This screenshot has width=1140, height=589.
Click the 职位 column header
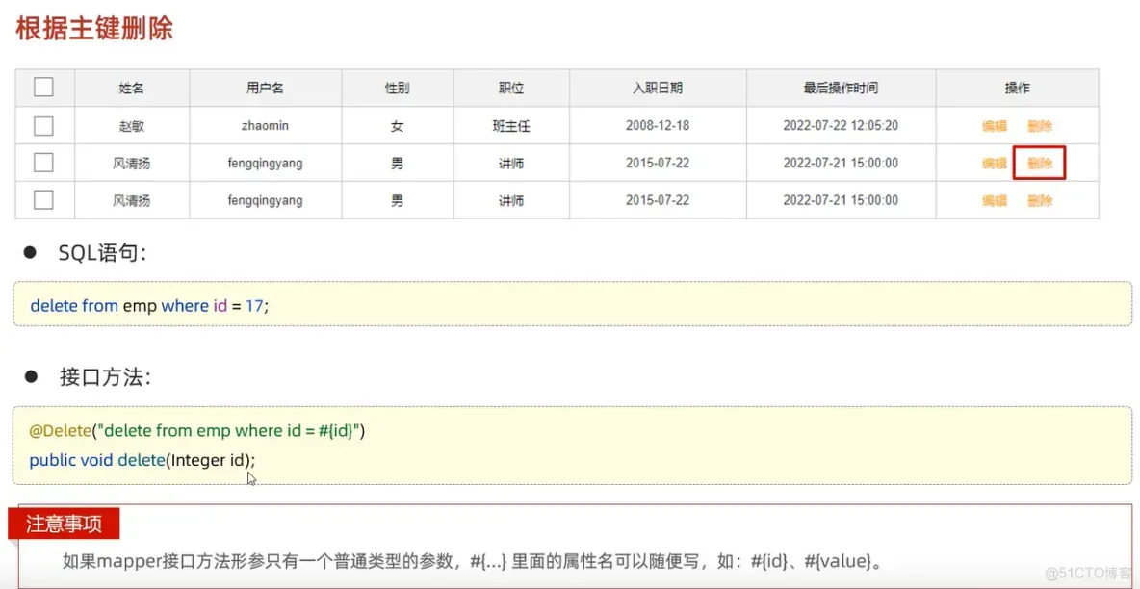(512, 88)
